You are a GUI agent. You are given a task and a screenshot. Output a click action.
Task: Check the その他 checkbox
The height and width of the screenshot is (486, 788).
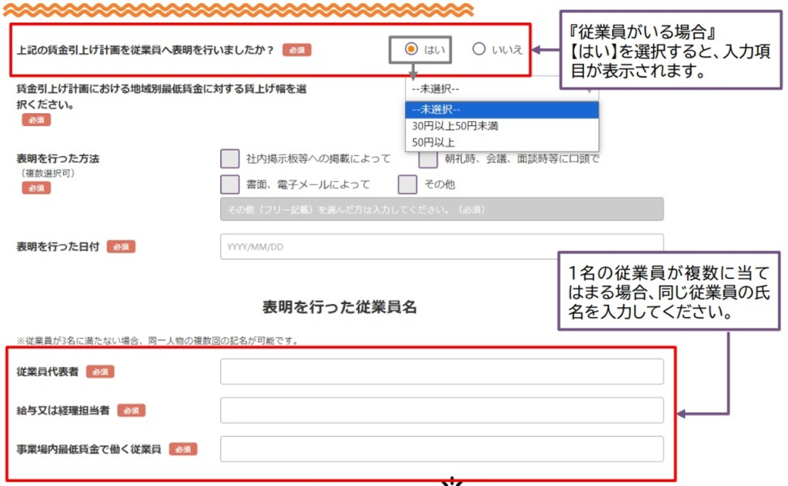(x=408, y=185)
